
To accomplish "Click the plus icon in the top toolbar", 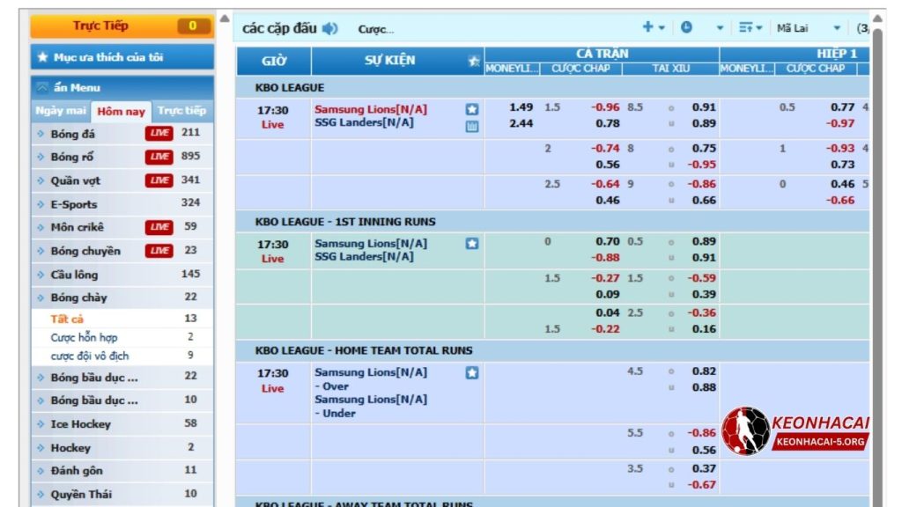I will click(x=648, y=27).
